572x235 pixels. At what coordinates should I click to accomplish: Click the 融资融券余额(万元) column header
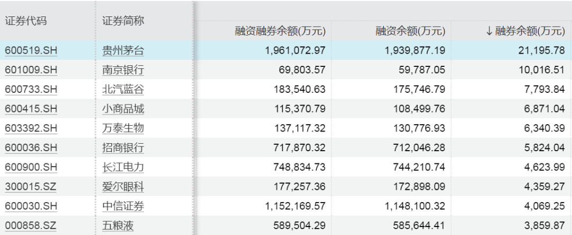(280, 31)
